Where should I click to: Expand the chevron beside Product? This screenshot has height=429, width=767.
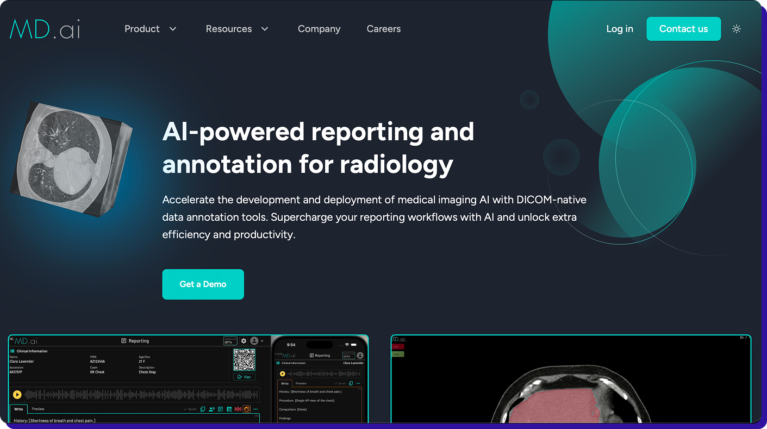173,29
